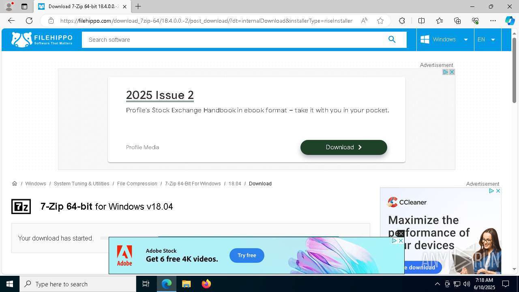The image size is (519, 292).
Task: Open Microsoft Edge from taskbar
Action: (x=167, y=284)
